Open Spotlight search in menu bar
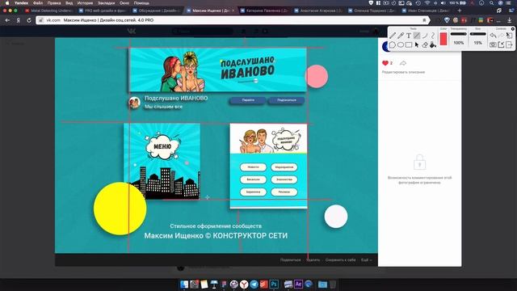Screen dimensions: 517x291 491,3
